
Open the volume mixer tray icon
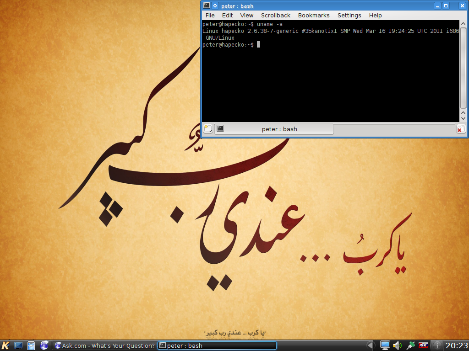[x=398, y=346]
